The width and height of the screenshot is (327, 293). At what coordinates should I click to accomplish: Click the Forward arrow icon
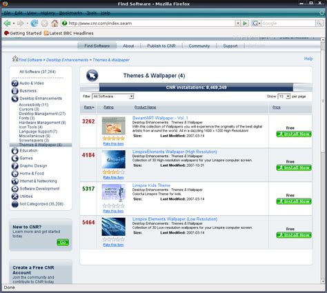coord(21,23)
